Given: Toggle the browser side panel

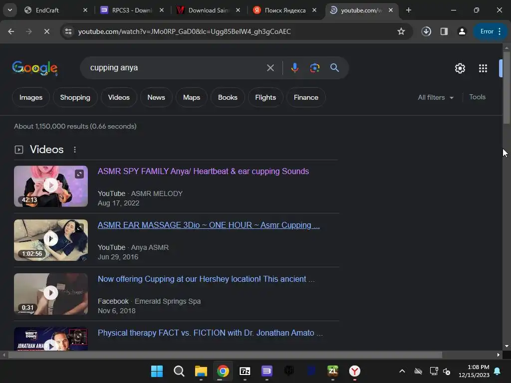Looking at the screenshot, I should click(444, 31).
